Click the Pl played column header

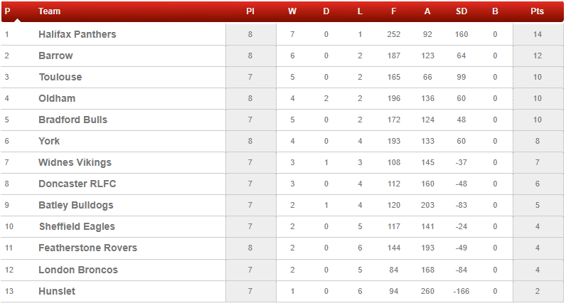[x=250, y=11]
